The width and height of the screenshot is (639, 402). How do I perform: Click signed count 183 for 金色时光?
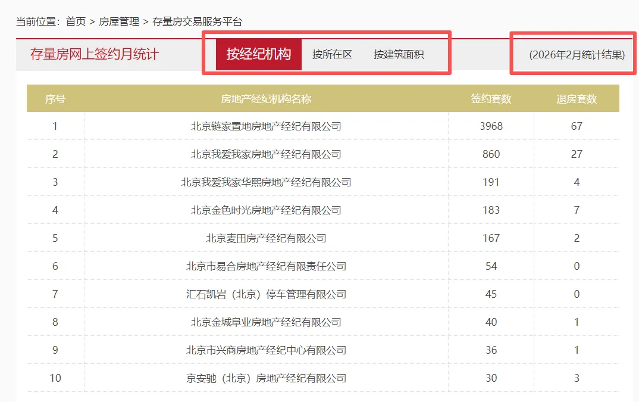pyautogui.click(x=491, y=210)
